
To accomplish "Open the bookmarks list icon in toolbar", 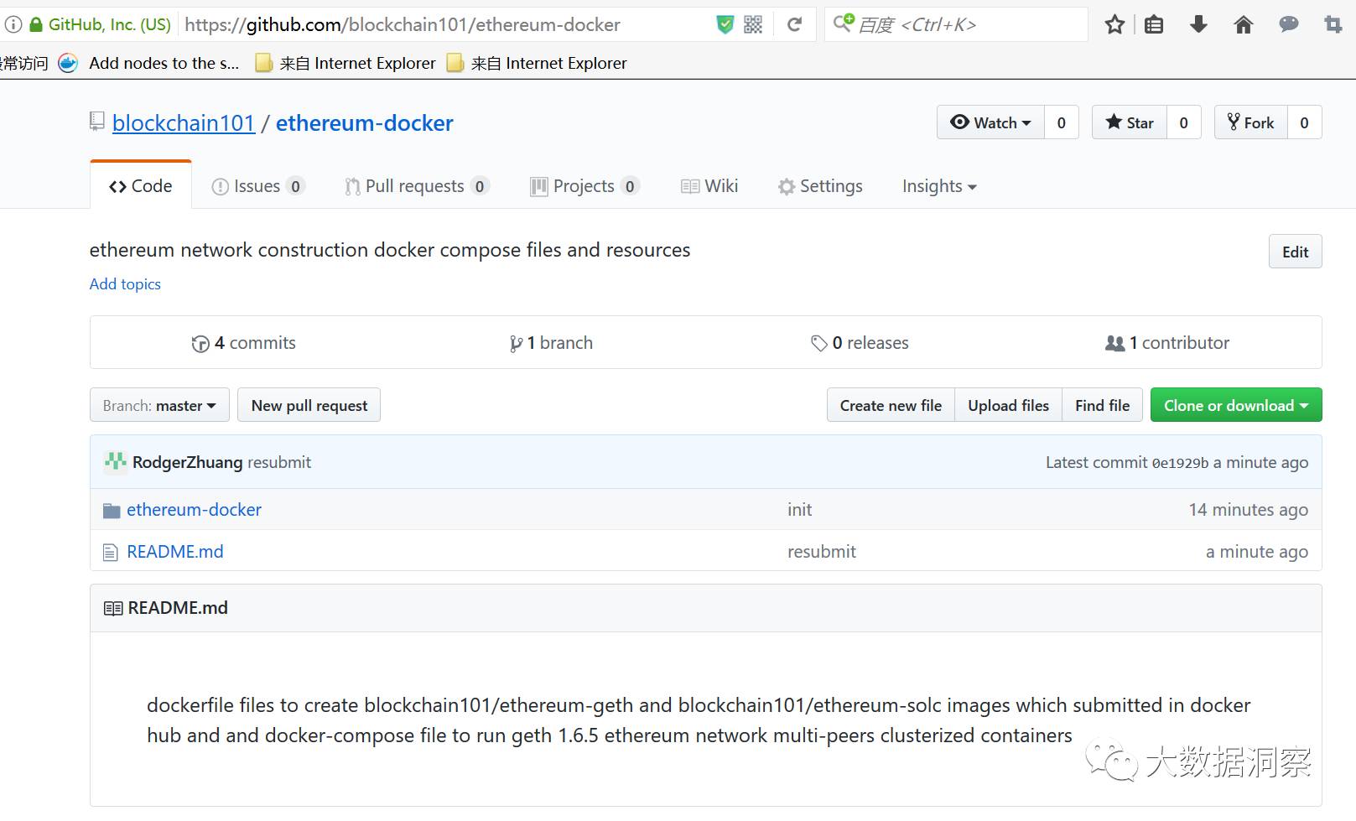I will (1154, 24).
